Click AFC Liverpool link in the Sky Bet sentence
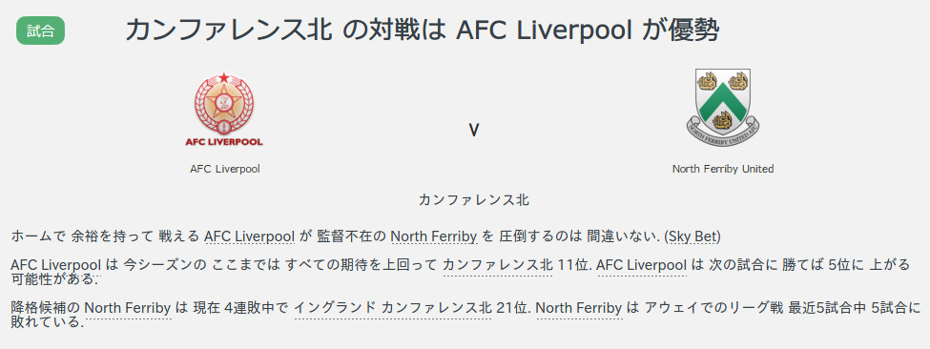The height and width of the screenshot is (349, 930). pos(250,236)
